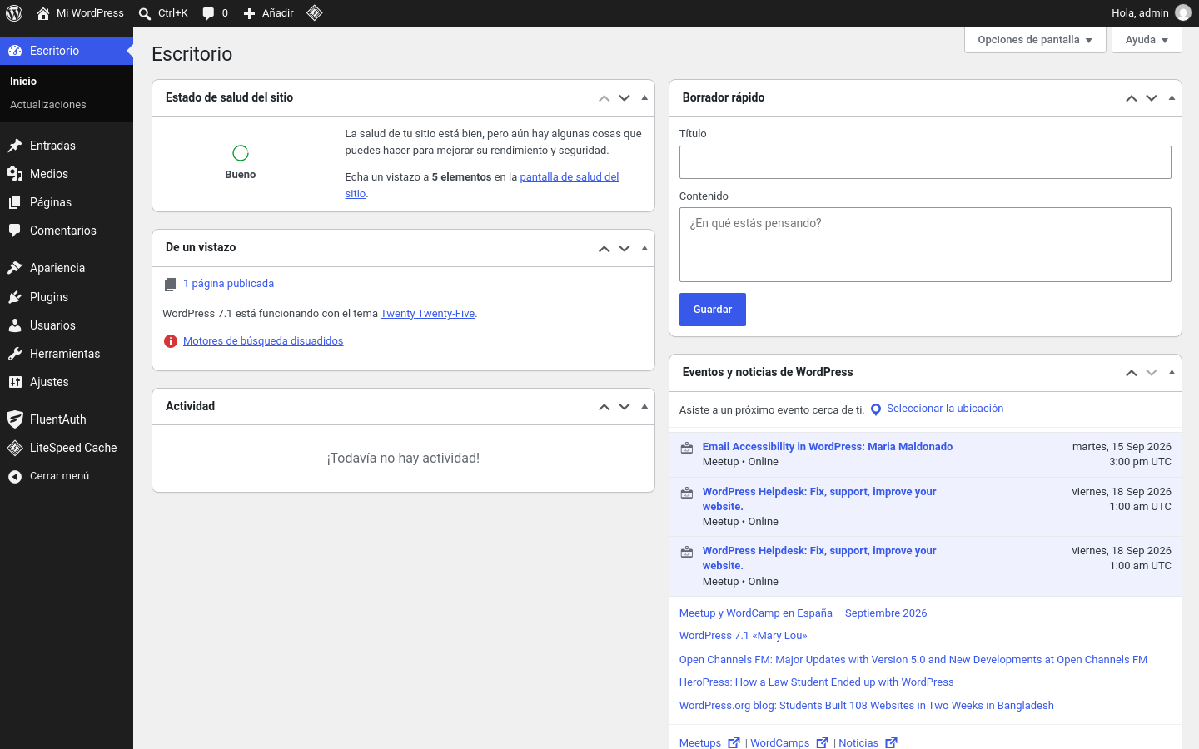Collapse the Actividad panel
The height and width of the screenshot is (749, 1199).
pos(644,407)
